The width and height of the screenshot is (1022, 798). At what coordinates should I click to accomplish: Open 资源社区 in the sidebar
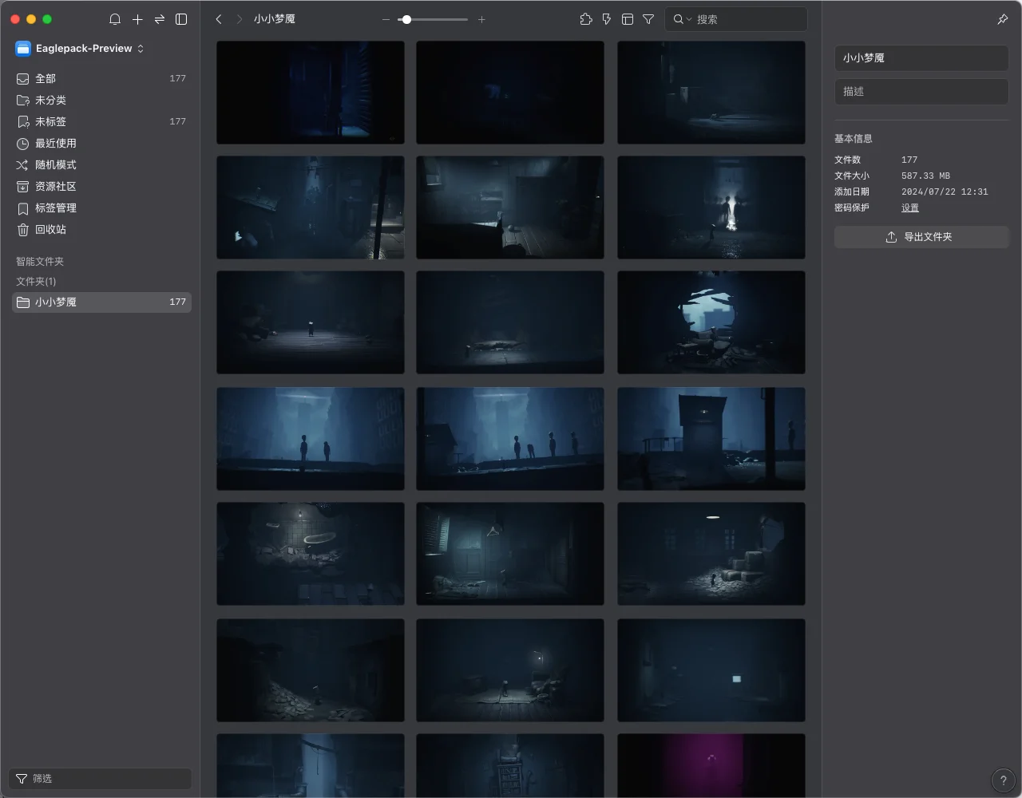(101, 186)
